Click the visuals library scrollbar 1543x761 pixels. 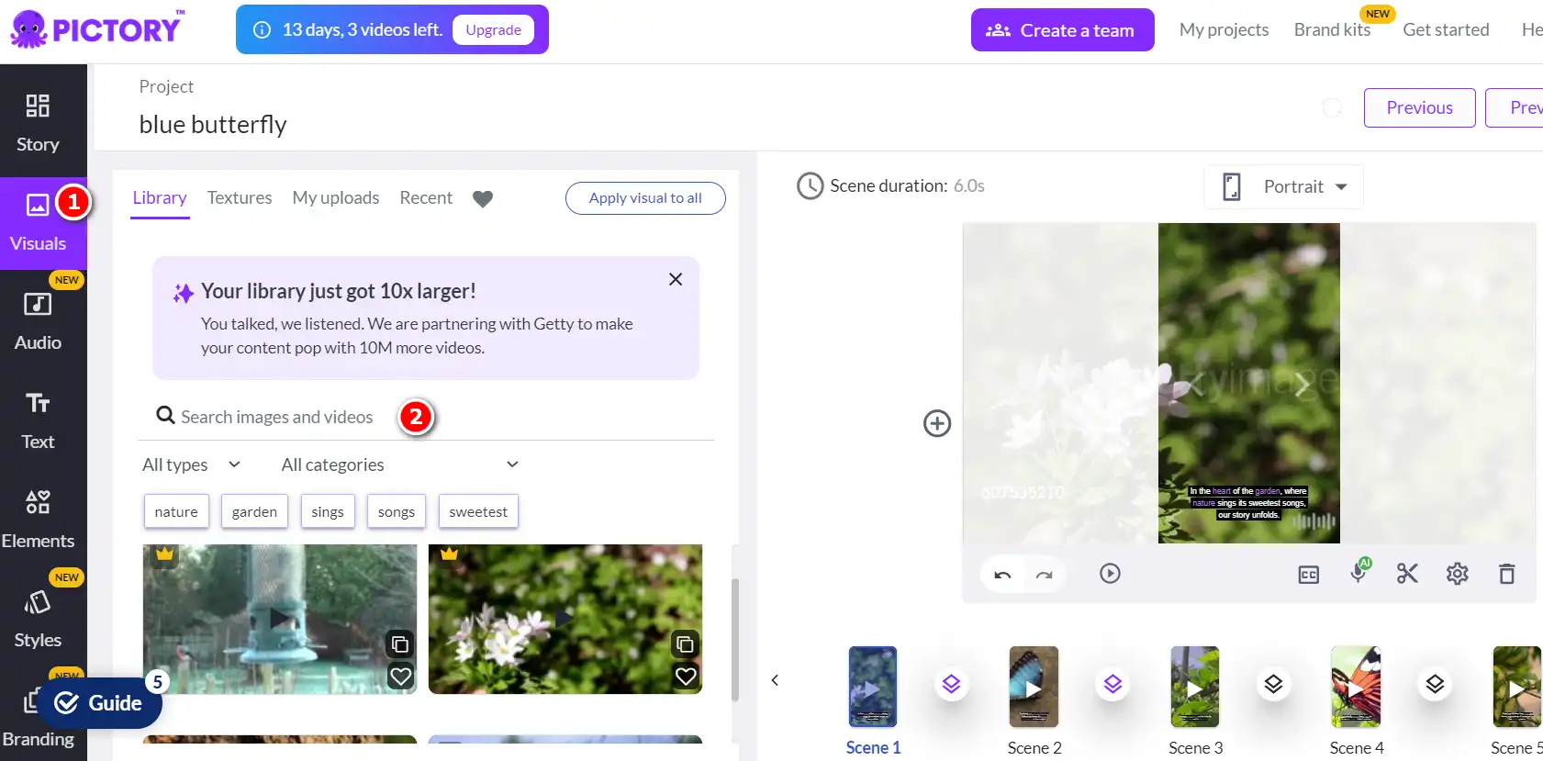(x=734, y=639)
